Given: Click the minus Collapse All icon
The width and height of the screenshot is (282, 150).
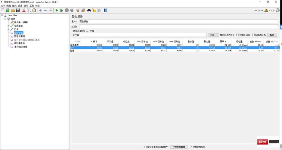Looking at the screenshot, I should (x=45, y=10).
